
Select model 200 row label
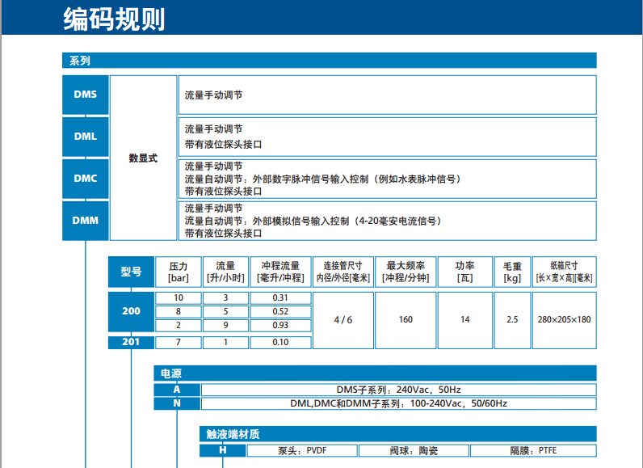pyautogui.click(x=131, y=311)
